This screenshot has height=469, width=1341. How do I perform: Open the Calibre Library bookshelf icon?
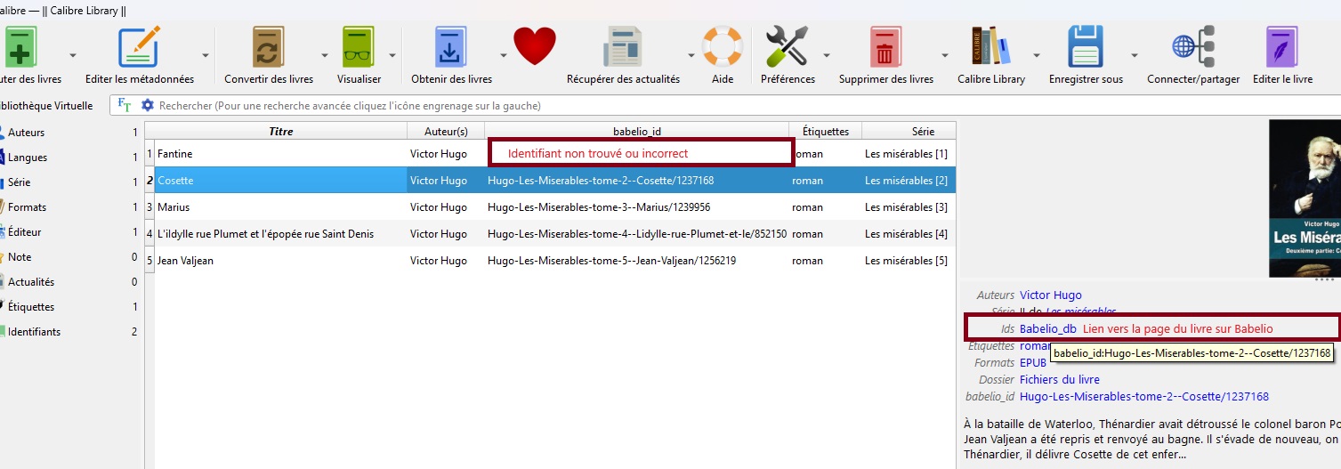click(990, 46)
